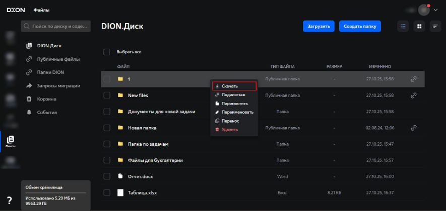Switch to list view icon
This screenshot has height=211, width=446.
(403, 26)
